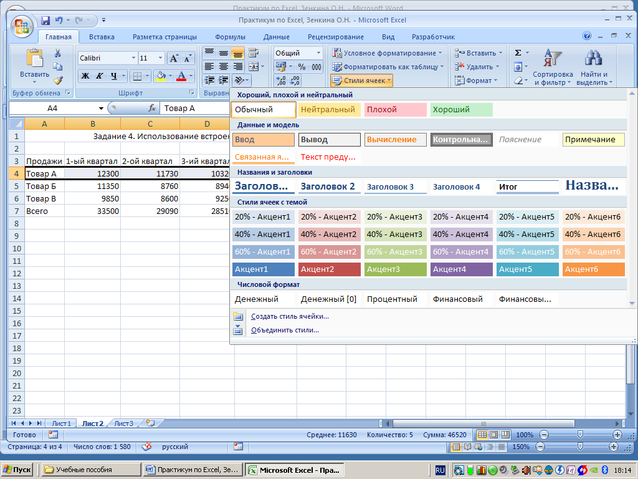Toggle italic formatting
Viewport: 638px width, 479px height.
pos(99,75)
